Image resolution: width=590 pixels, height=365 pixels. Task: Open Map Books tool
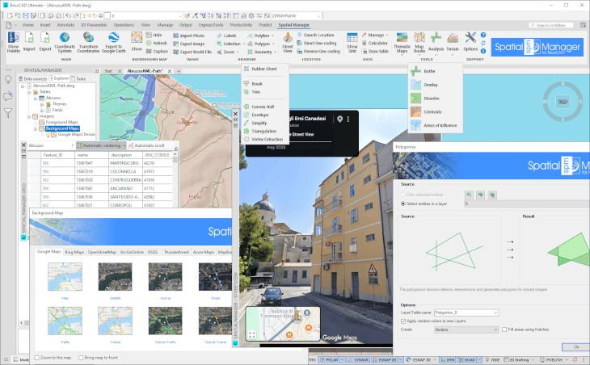click(419, 42)
